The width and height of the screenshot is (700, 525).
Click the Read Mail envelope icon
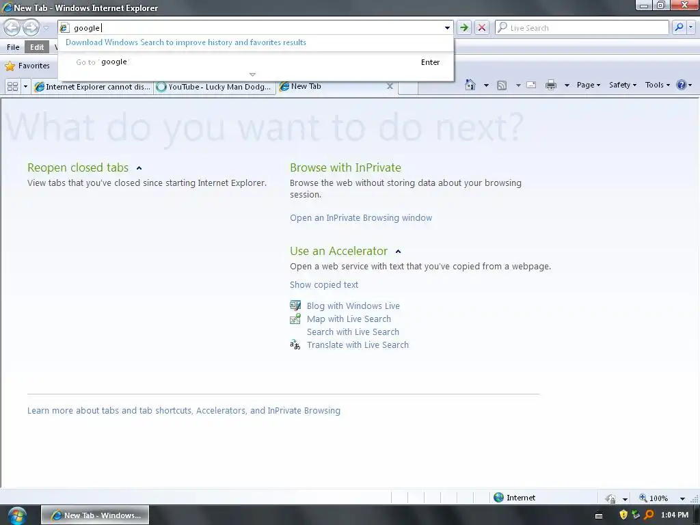pyautogui.click(x=531, y=85)
